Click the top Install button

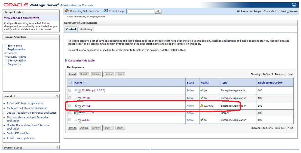(73, 74)
